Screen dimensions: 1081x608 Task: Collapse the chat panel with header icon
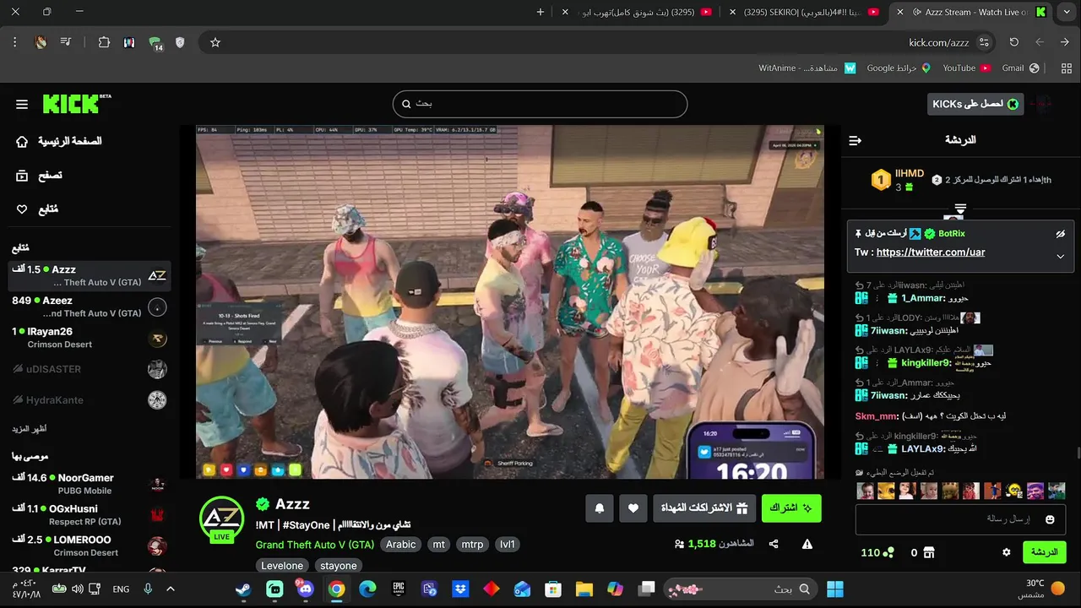coord(855,140)
